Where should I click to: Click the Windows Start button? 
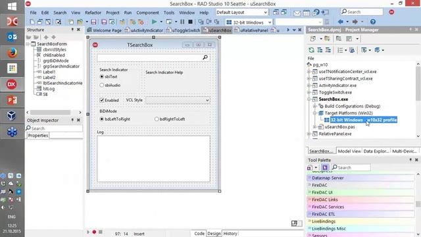point(12,6)
